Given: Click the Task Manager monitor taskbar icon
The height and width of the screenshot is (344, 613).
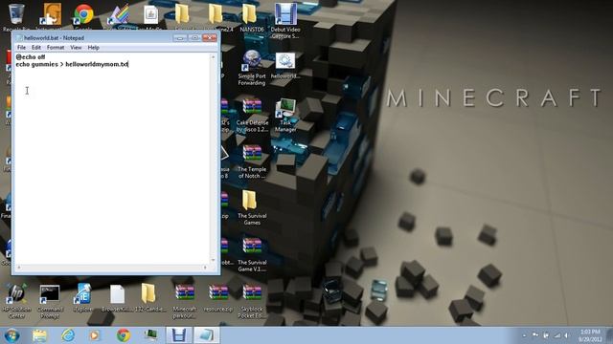Looking at the screenshot, I should pos(151,335).
